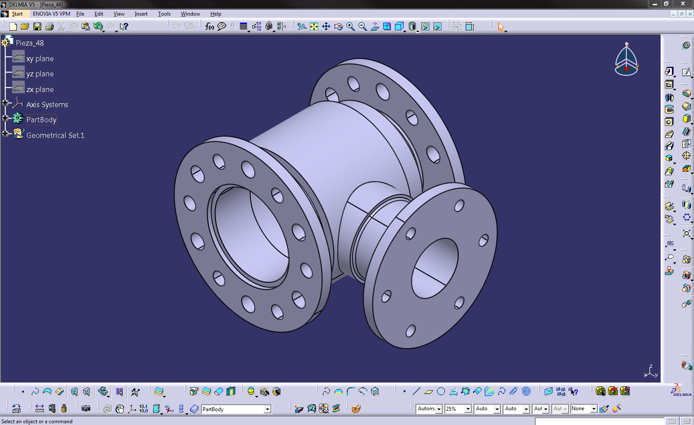Click the Capture camera icon
Image resolution: width=694 pixels, height=425 pixels.
pyautogui.click(x=86, y=409)
